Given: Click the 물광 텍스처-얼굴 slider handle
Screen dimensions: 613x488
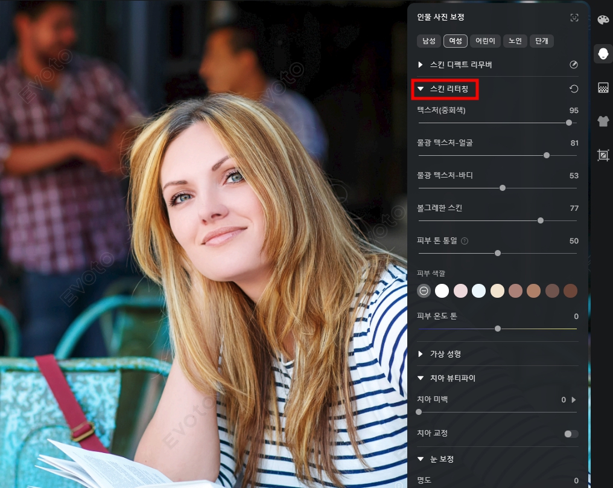Looking at the screenshot, I should [547, 155].
